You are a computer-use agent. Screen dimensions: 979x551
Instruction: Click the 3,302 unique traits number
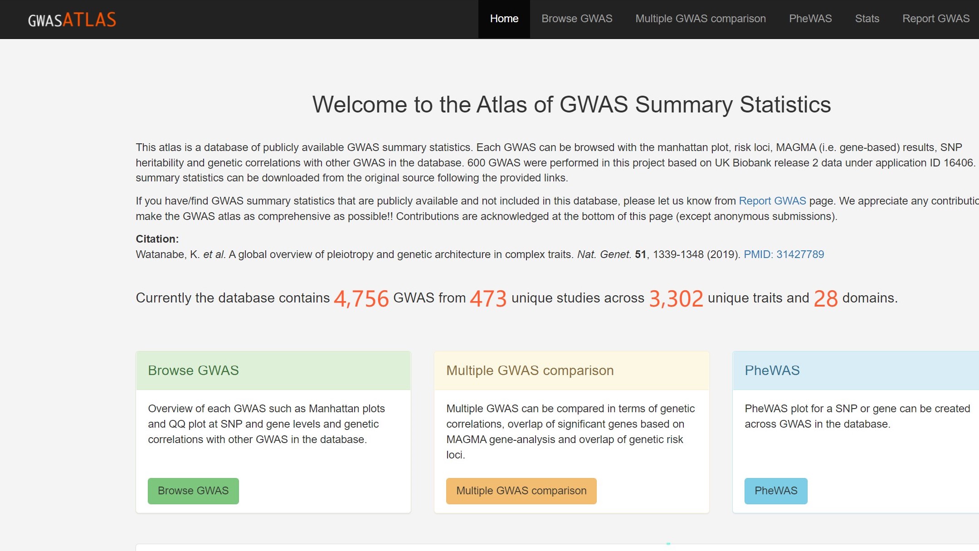(676, 298)
